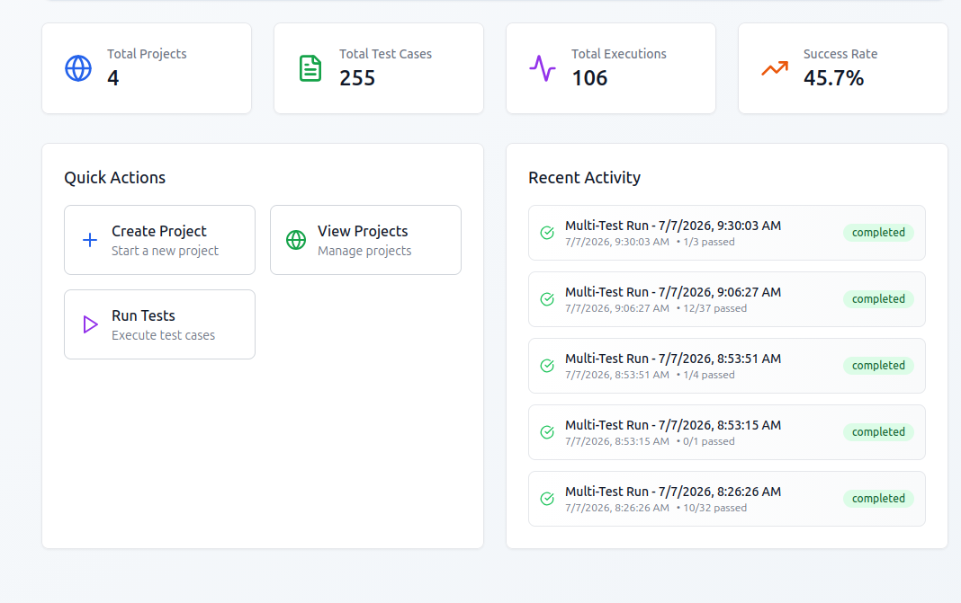
Task: Launch the Run Tests quick action
Action: pos(159,324)
